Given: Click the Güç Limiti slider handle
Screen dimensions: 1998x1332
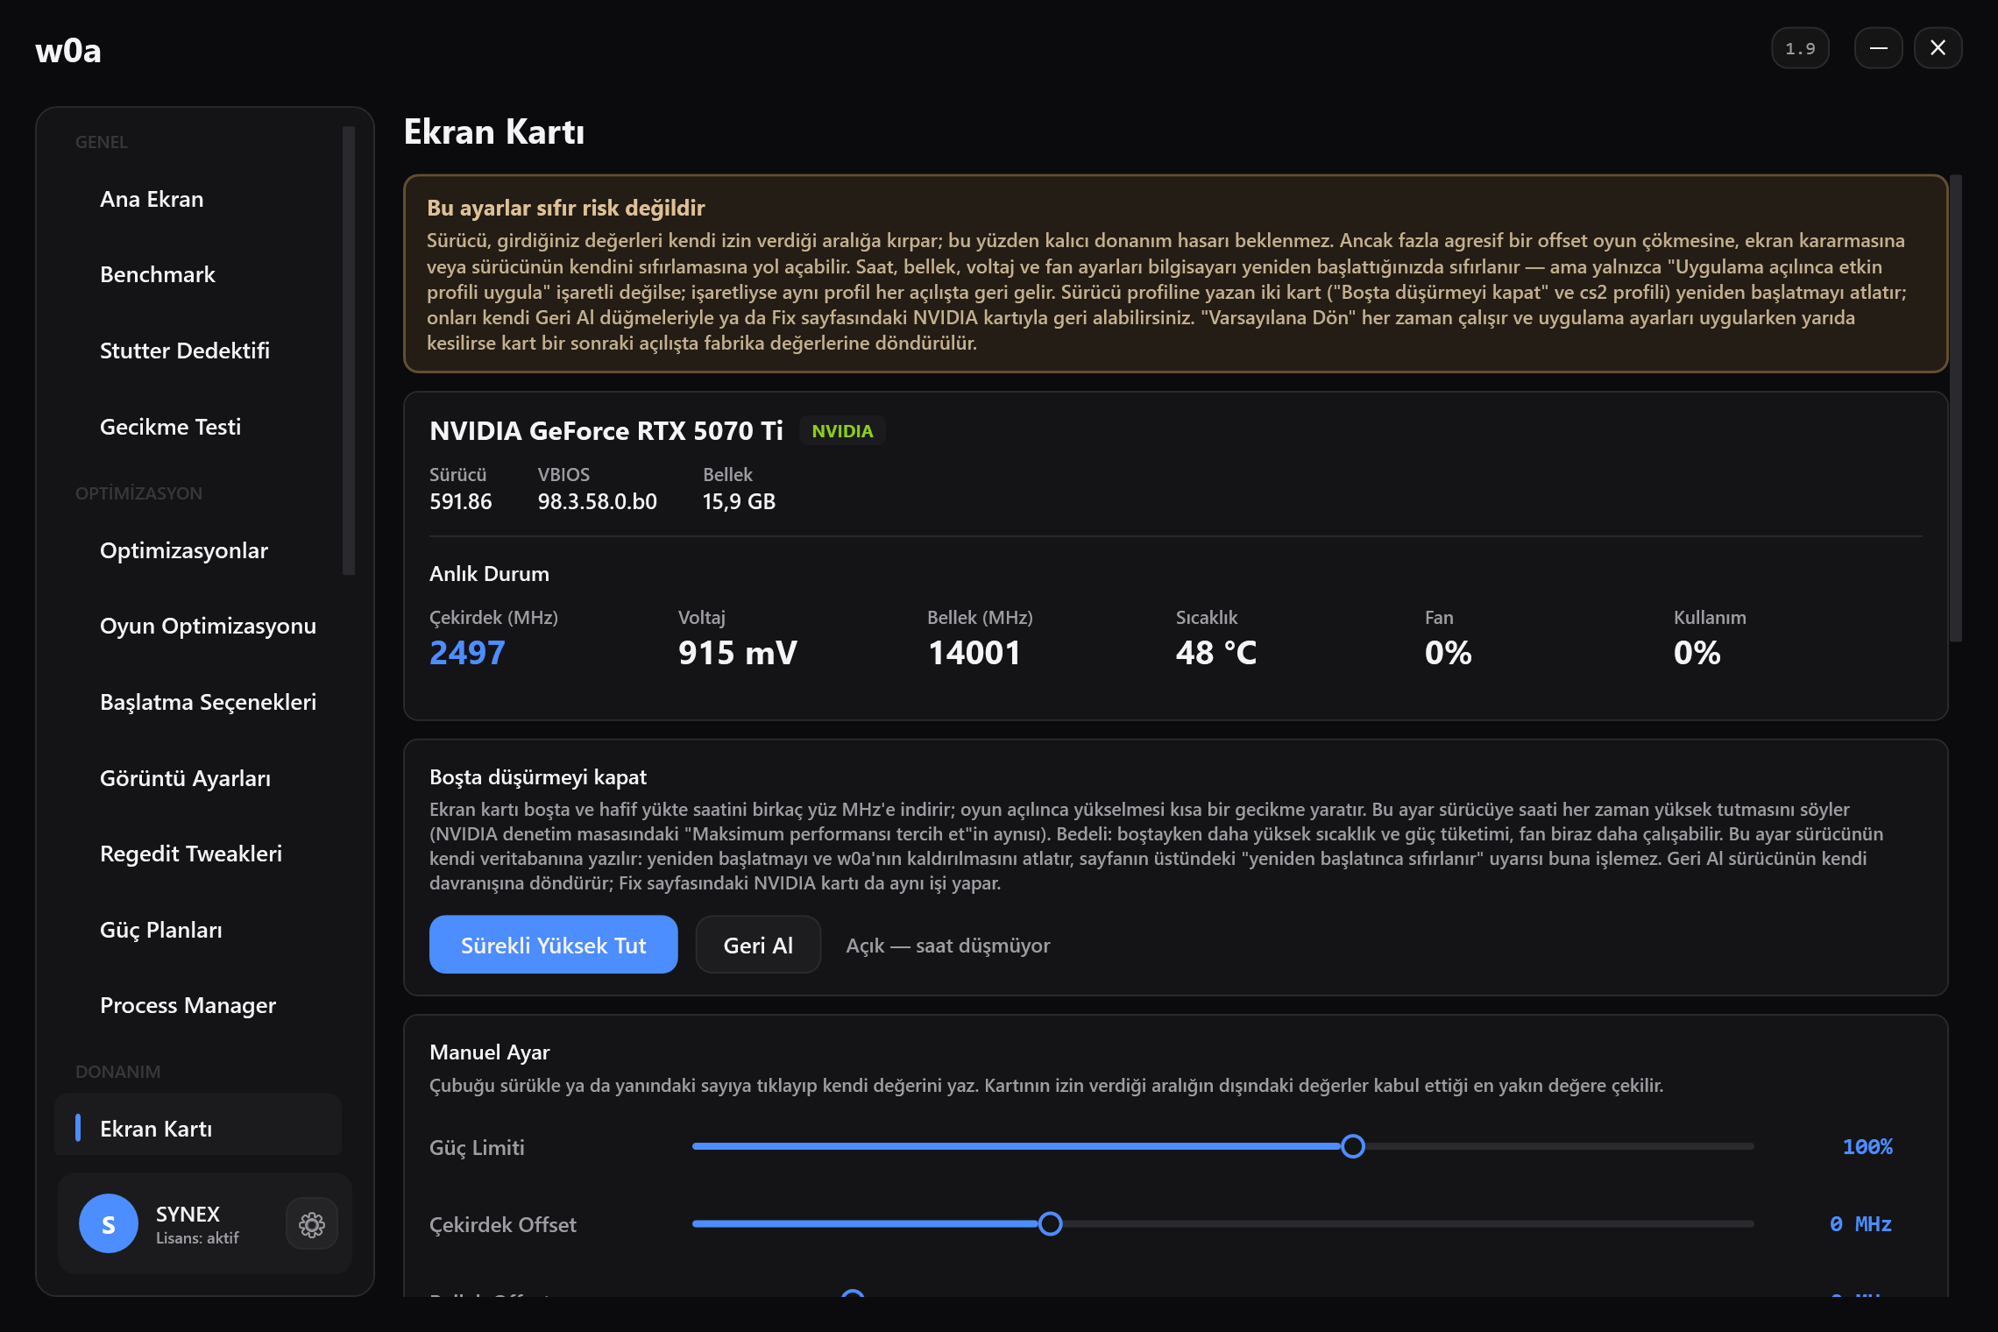Looking at the screenshot, I should [x=1352, y=1146].
